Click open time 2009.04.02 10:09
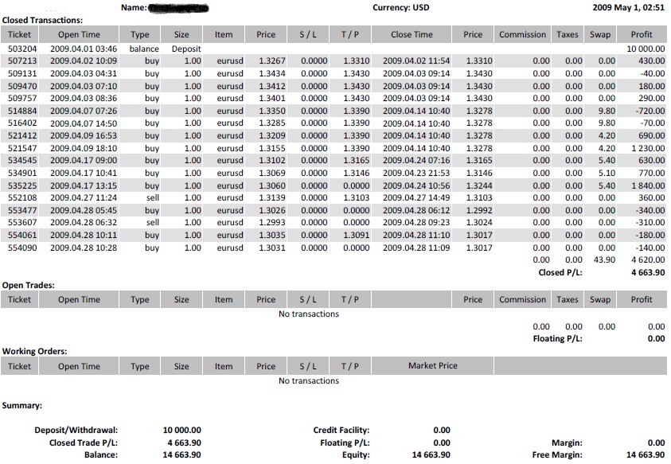The height and width of the screenshot is (464, 671). coord(84,60)
